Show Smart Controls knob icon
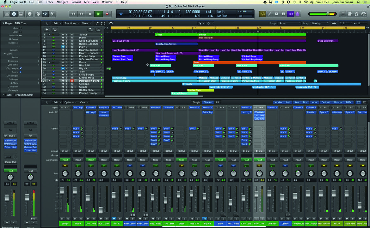Viewport: 370px width, 228px height. click(x=38, y=14)
